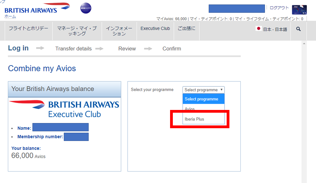Choose Iberia Plus from programme list

point(204,119)
